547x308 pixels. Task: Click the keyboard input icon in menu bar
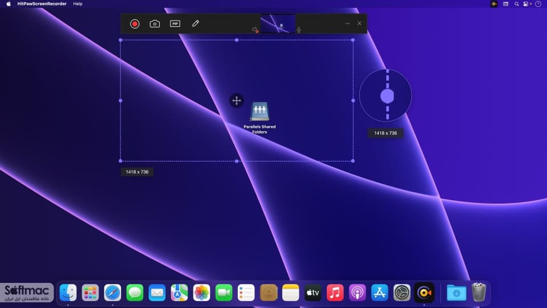click(x=505, y=4)
